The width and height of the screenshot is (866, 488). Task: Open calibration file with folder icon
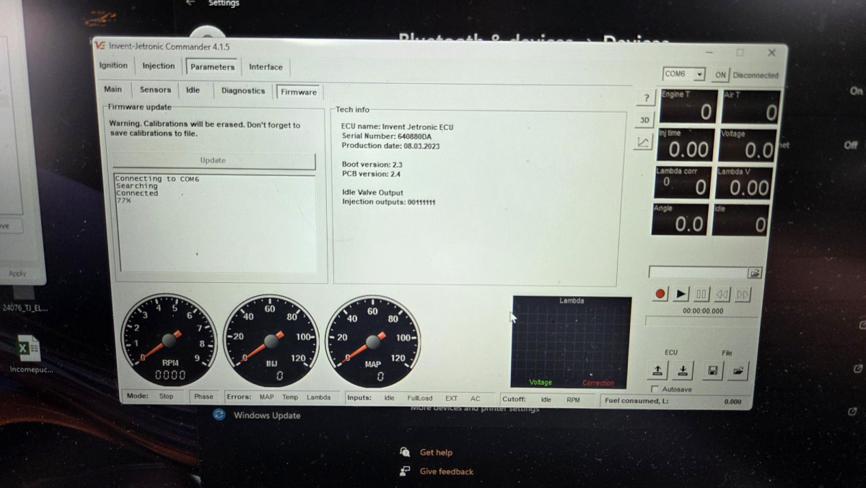tap(738, 371)
